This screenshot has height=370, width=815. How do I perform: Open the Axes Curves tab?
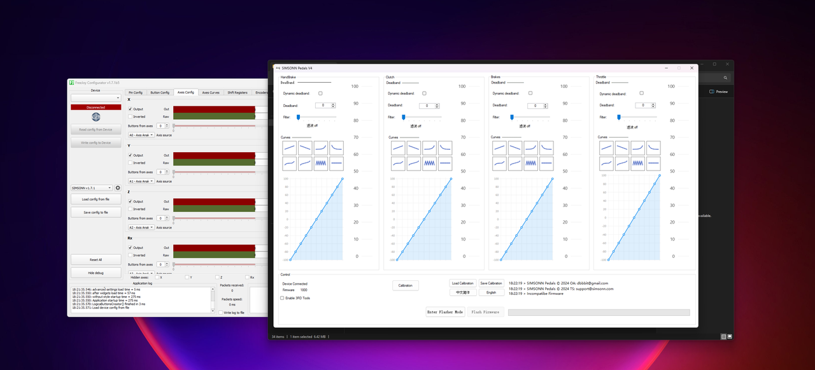coord(211,92)
